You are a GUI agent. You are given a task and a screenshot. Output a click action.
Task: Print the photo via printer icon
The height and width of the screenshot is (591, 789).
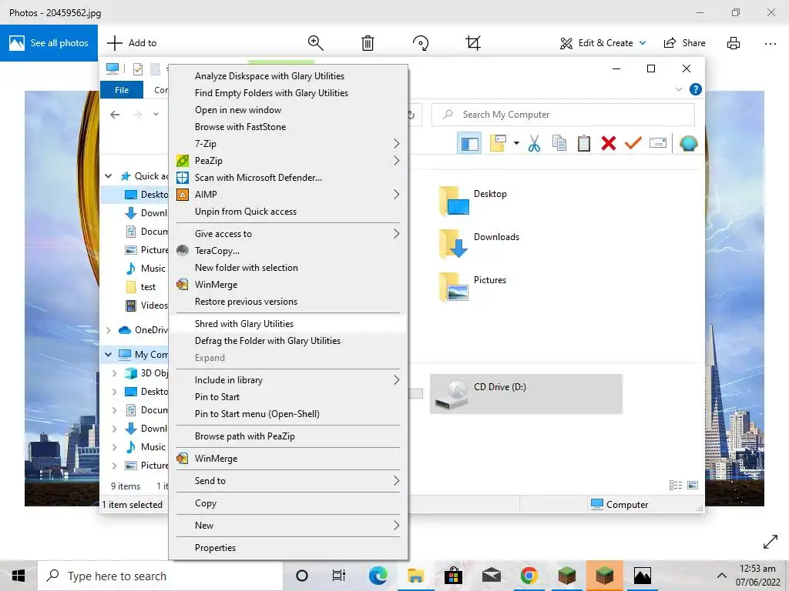click(x=734, y=43)
